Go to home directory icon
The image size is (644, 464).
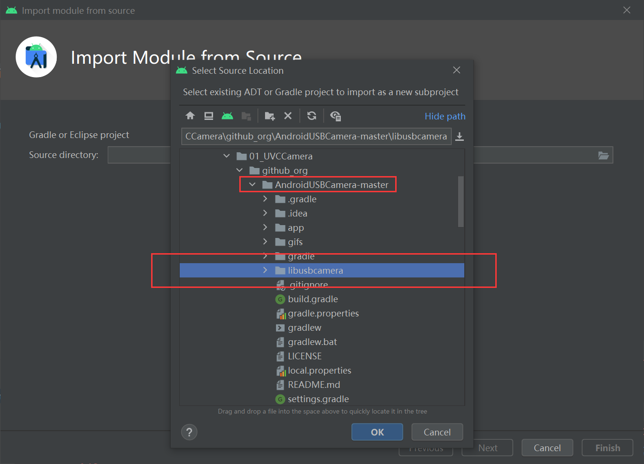pos(190,116)
